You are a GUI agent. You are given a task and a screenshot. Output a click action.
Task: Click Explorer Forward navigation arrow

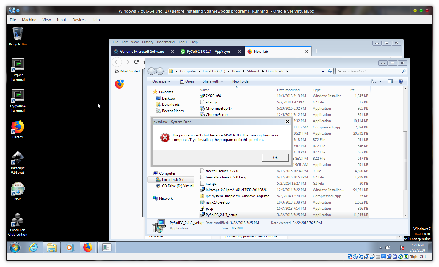tap(160, 71)
